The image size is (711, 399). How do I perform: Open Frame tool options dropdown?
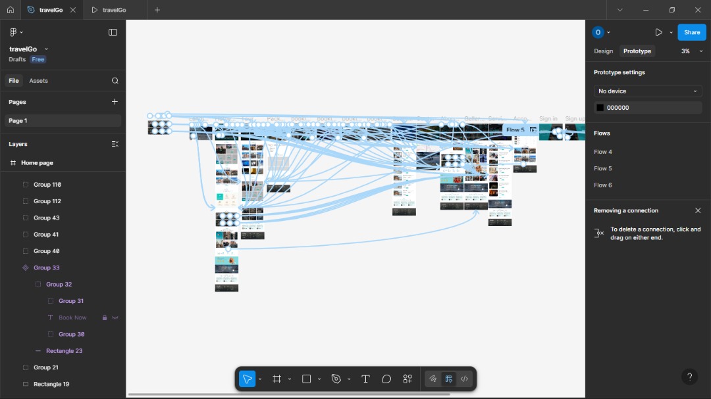click(x=289, y=379)
